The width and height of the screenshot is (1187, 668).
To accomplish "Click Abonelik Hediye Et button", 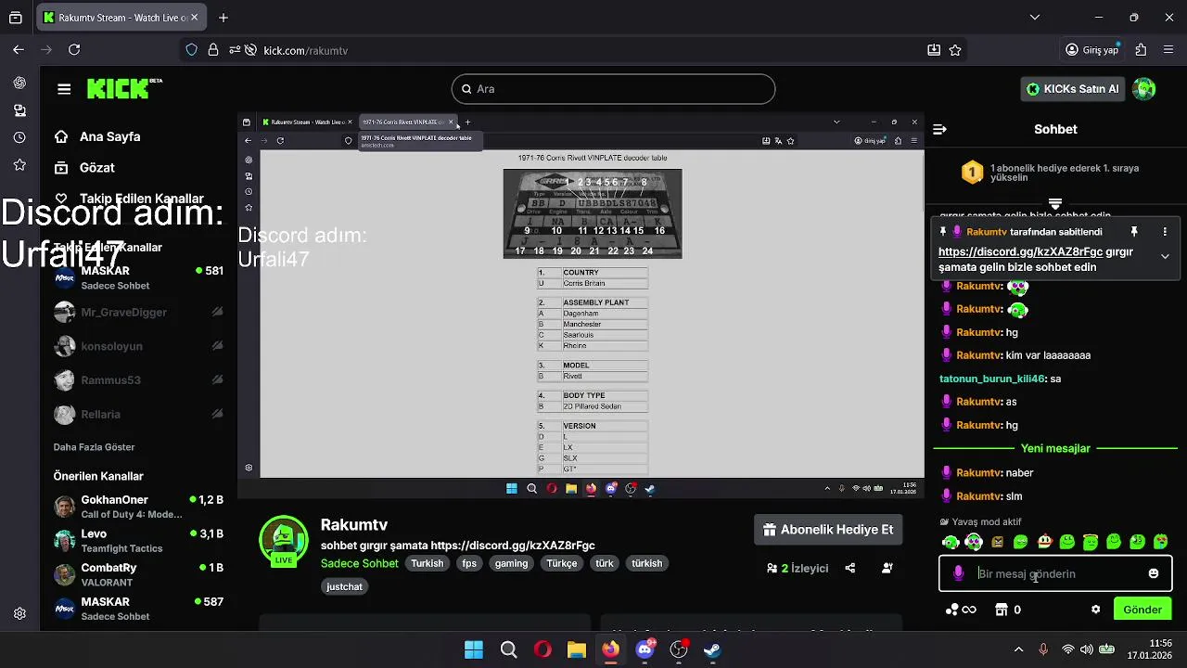I will pos(828,530).
